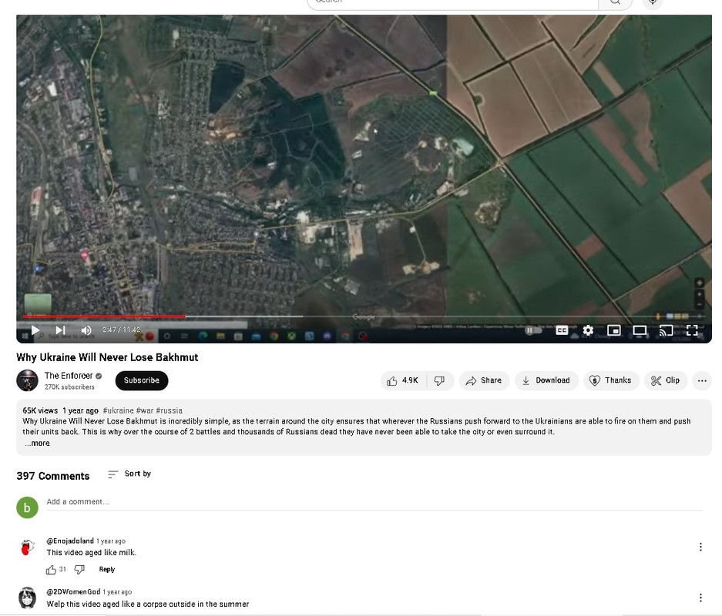Open The Enforcer channel name
The image size is (722, 616).
tap(69, 376)
